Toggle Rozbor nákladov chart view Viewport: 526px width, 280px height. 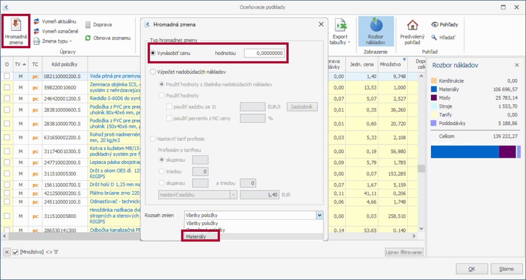[375, 30]
